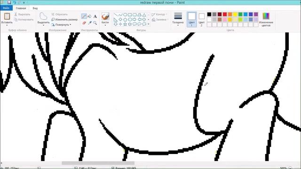Open the Файл menu
This screenshot has height=169, width=301.
[x=6, y=8]
